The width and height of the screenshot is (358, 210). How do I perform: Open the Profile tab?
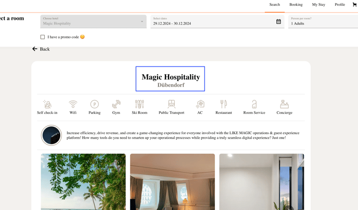point(340,5)
